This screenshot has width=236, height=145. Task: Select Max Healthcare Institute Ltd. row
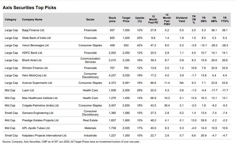[x=40, y=98]
